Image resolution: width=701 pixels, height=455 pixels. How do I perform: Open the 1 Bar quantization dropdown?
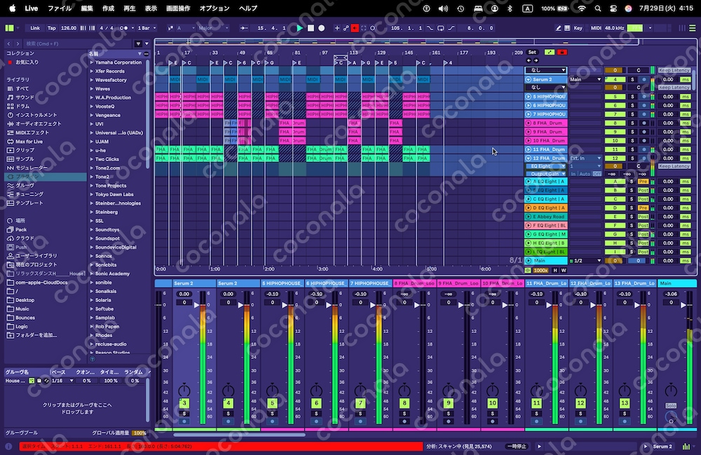(x=147, y=28)
